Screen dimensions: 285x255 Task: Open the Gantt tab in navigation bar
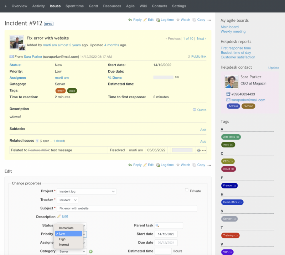[x=93, y=6]
